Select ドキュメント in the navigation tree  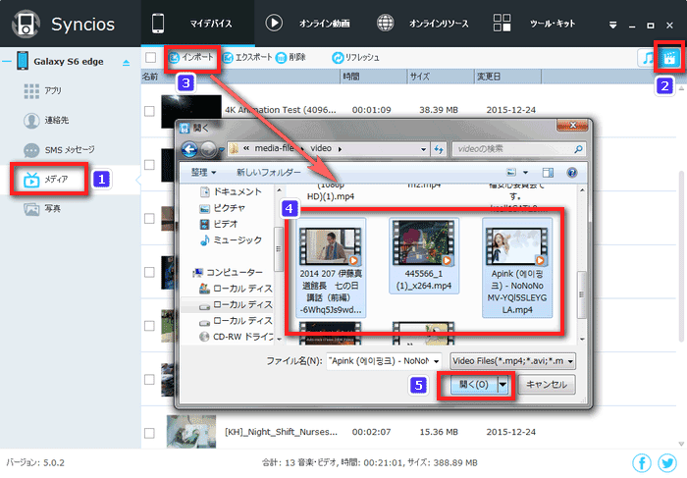tap(231, 192)
